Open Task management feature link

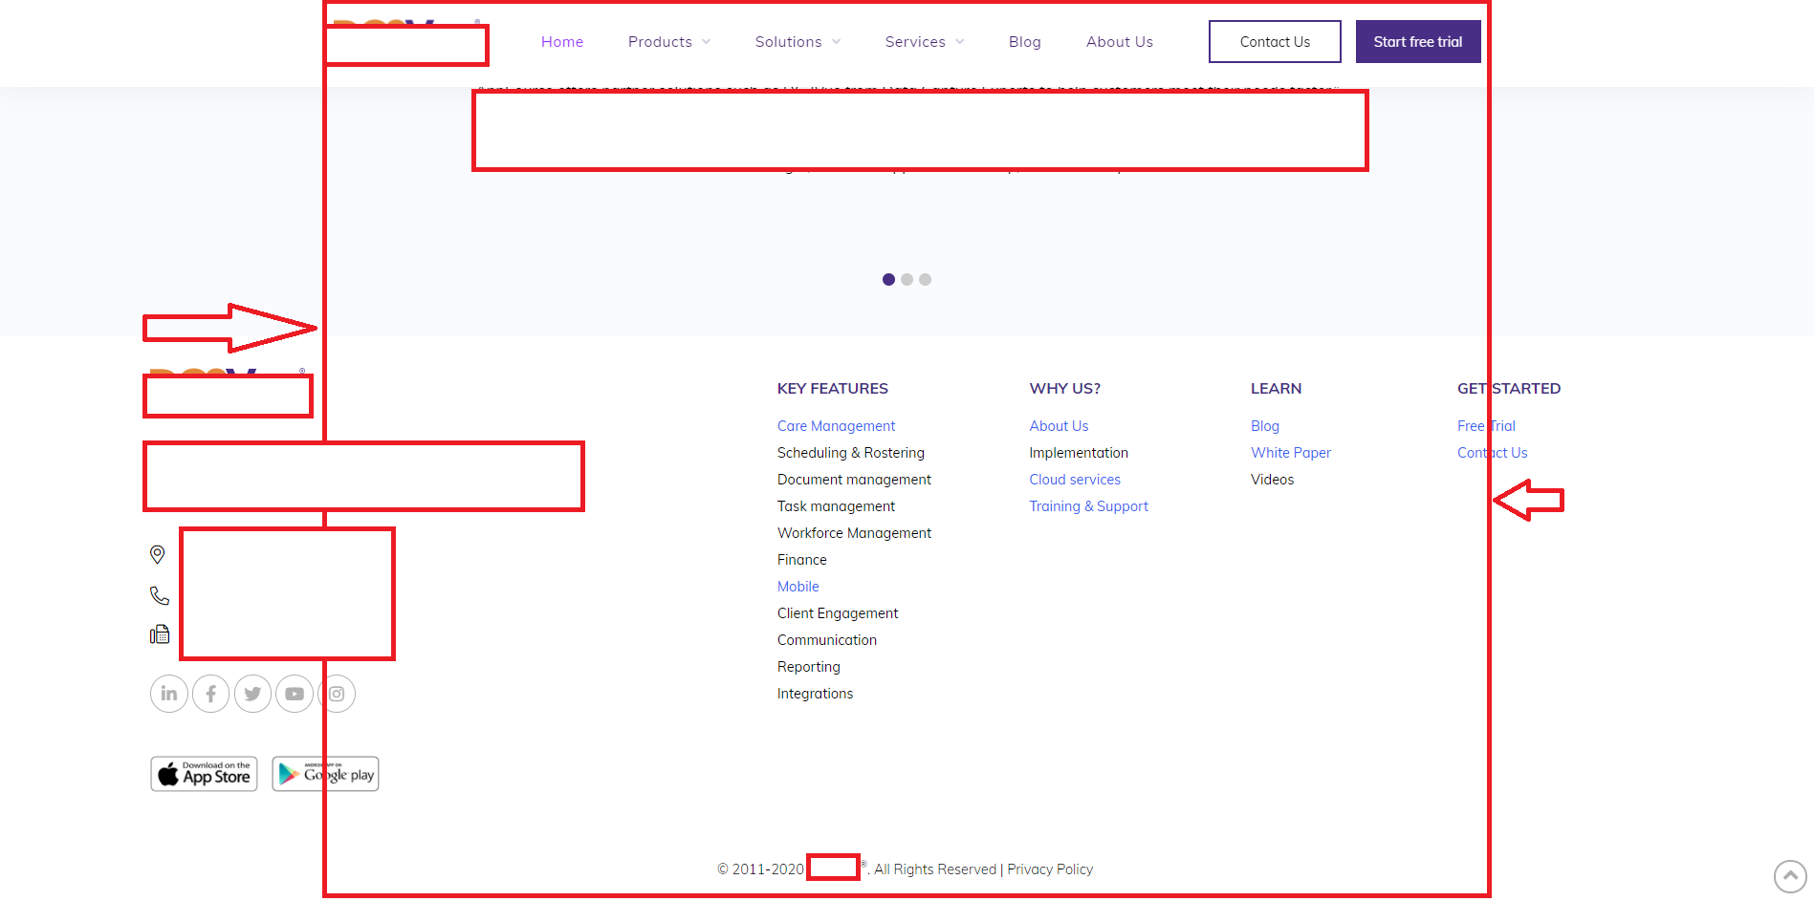(x=836, y=506)
